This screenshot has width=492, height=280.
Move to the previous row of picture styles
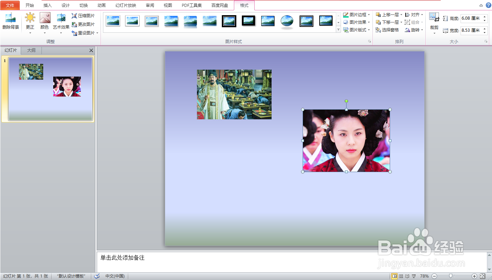click(x=338, y=15)
